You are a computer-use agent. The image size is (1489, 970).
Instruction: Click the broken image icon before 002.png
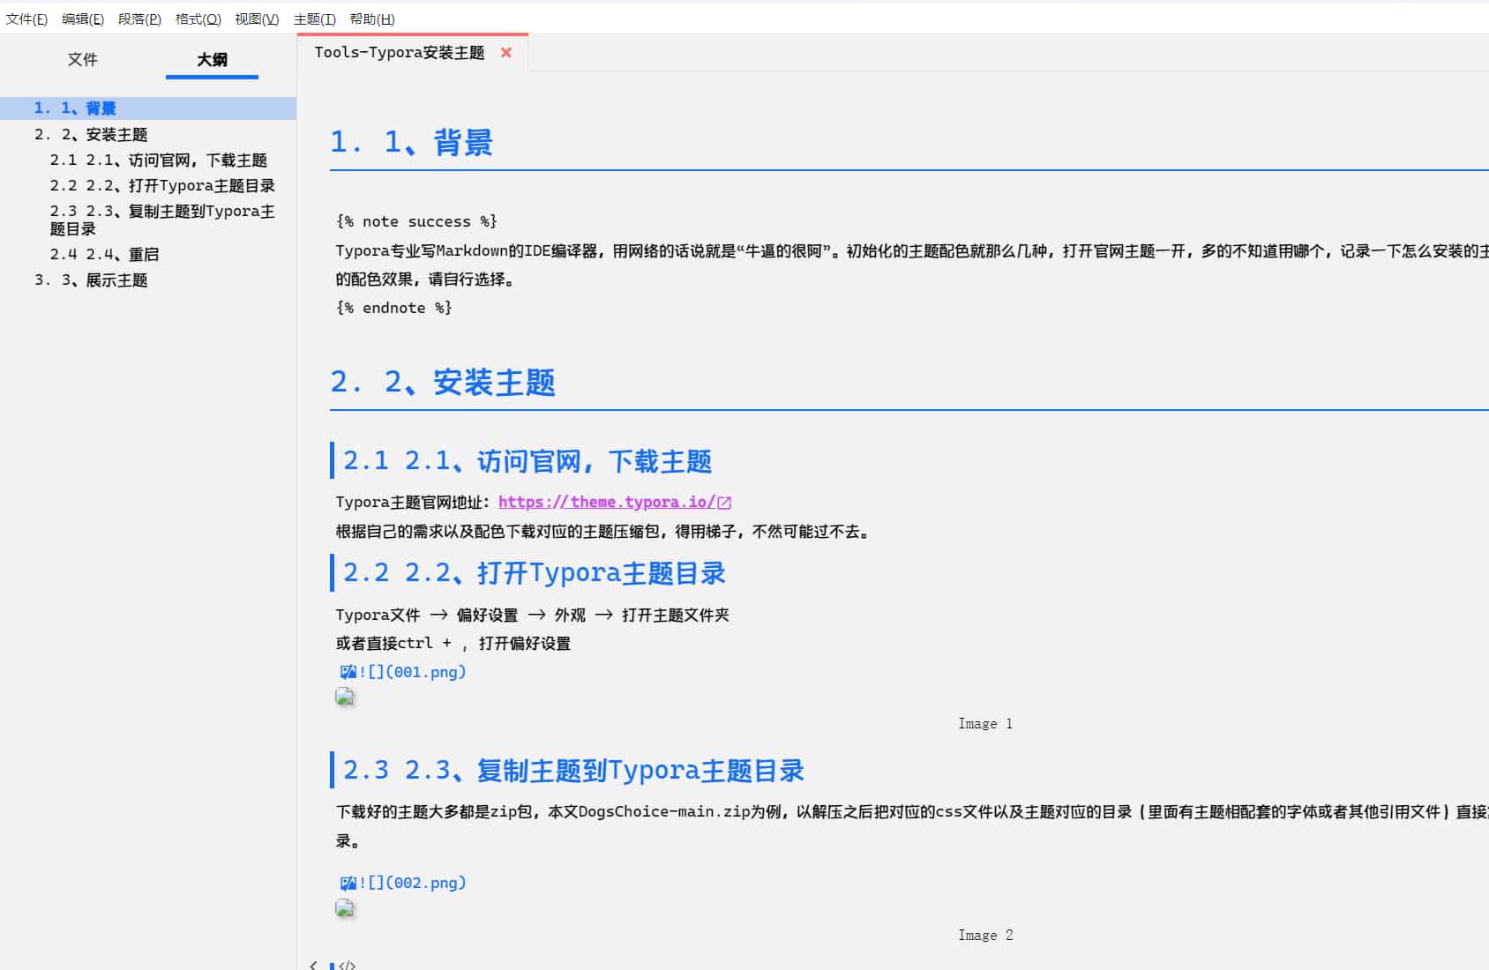pos(348,883)
